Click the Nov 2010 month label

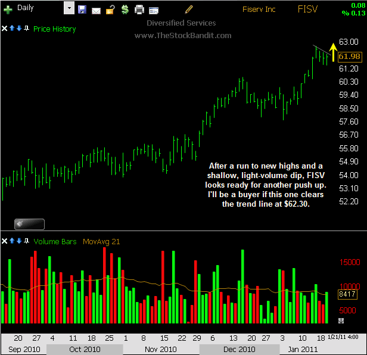(161, 350)
